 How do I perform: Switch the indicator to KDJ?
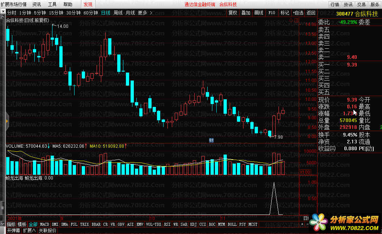pos(193,224)
